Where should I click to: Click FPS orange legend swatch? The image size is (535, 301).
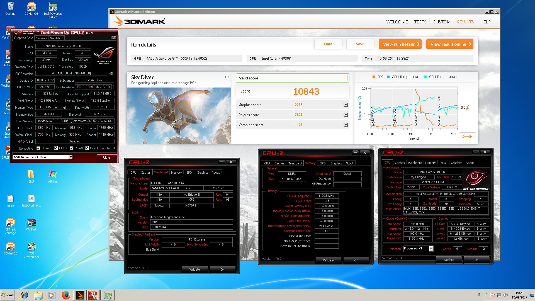(374, 77)
